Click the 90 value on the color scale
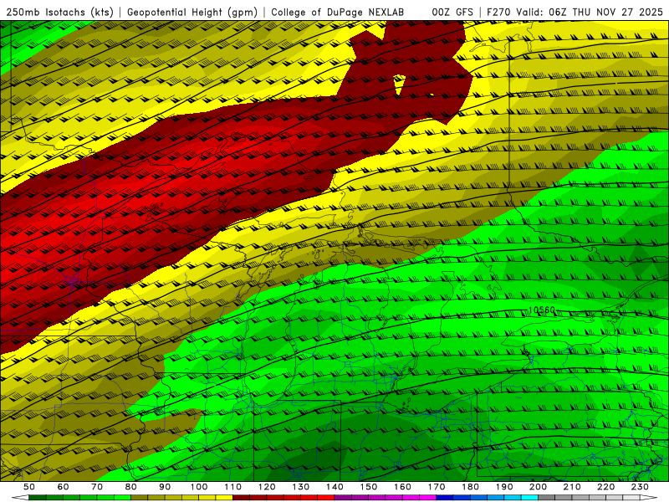The image size is (669, 502). pyautogui.click(x=165, y=487)
